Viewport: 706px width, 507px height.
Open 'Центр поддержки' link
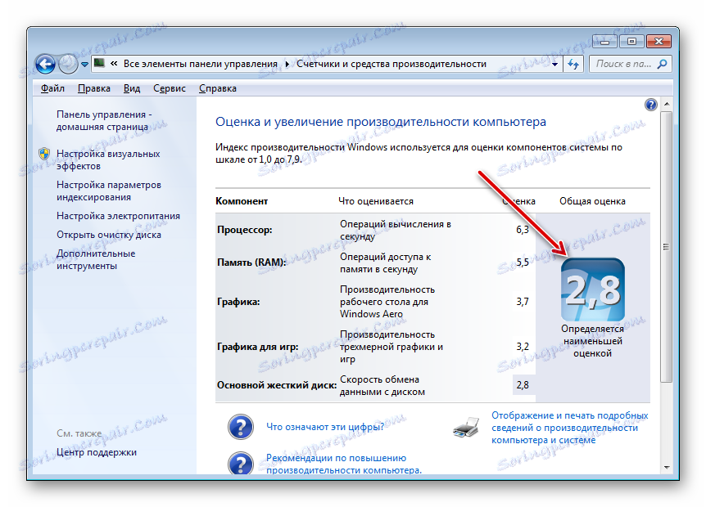click(97, 452)
